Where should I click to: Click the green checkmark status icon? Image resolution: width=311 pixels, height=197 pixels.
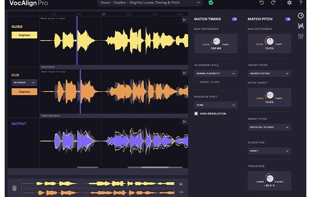[210, 3]
